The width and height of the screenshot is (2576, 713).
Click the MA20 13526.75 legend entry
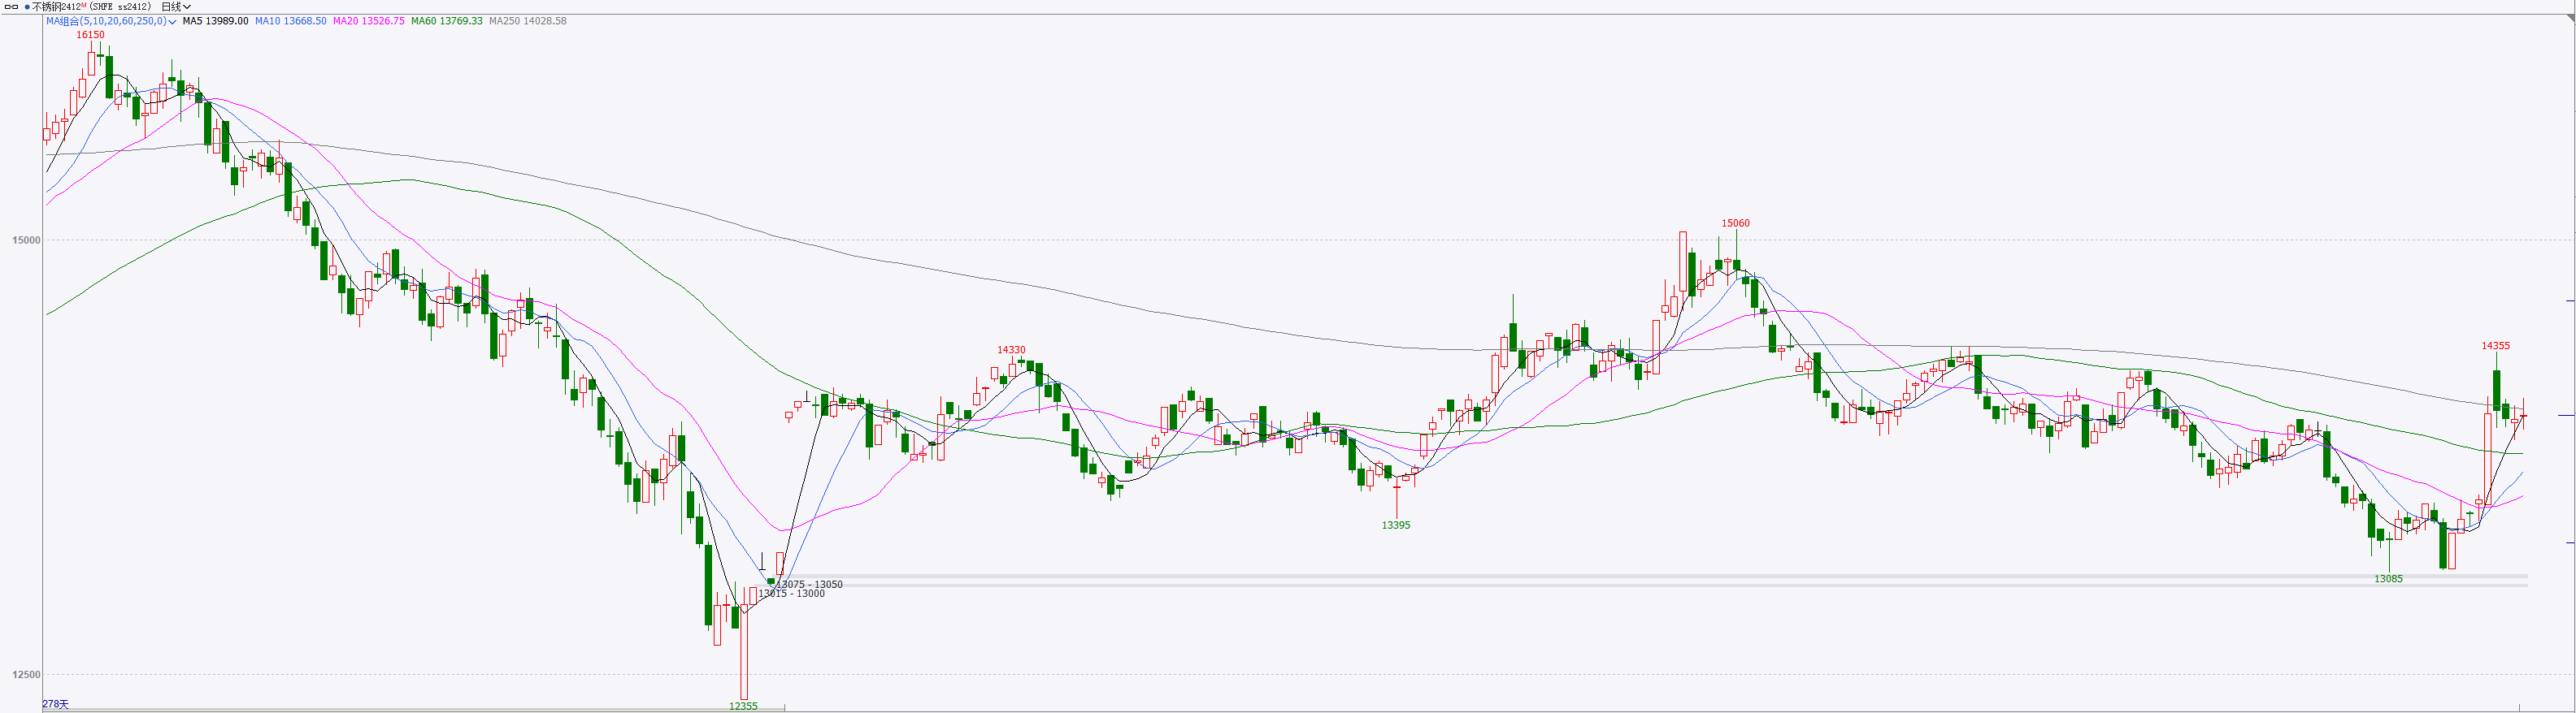click(x=368, y=21)
